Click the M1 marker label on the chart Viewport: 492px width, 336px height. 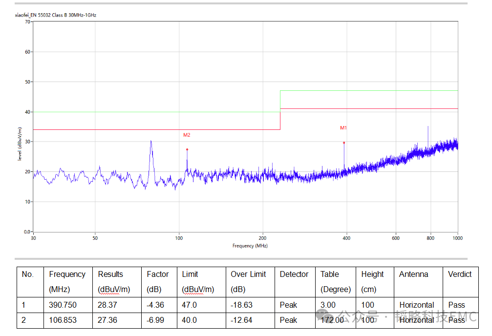click(x=343, y=128)
